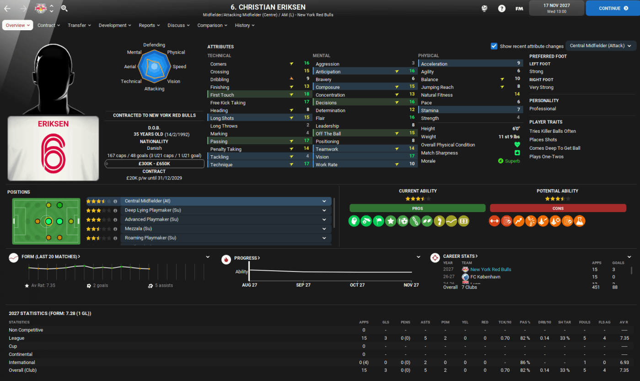Click the back navigation arrow
Viewport: 640px width, 381px height.
point(7,8)
